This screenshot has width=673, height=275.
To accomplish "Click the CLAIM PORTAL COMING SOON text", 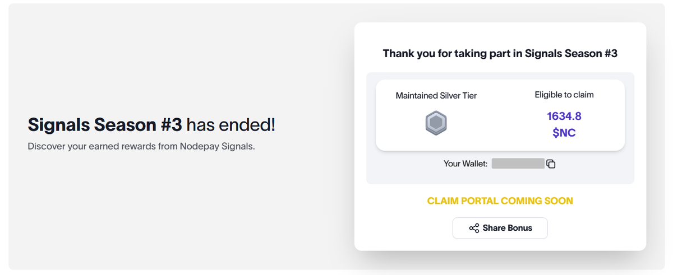I will [500, 201].
